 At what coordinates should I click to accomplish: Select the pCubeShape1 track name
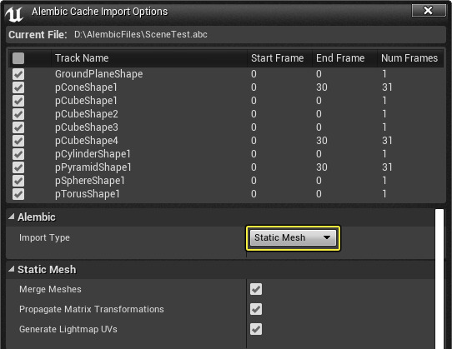click(86, 101)
